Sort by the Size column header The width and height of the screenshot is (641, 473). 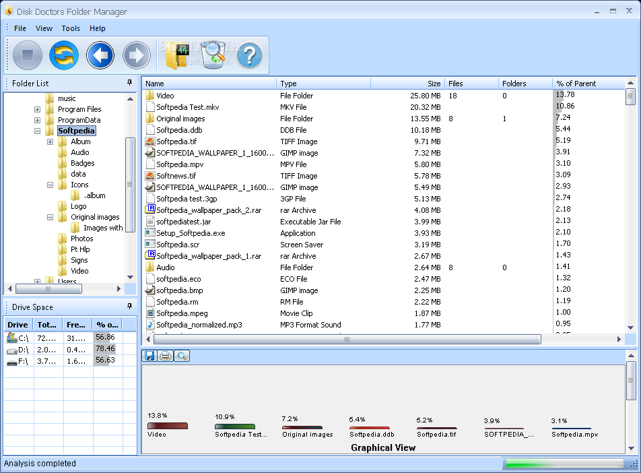407,84
